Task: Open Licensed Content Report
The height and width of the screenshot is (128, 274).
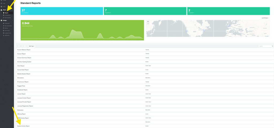Action: 145,98
